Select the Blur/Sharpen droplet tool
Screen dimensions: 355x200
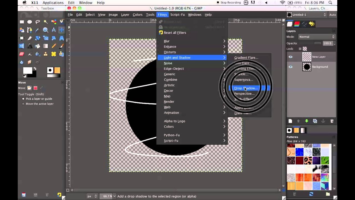click(22, 62)
